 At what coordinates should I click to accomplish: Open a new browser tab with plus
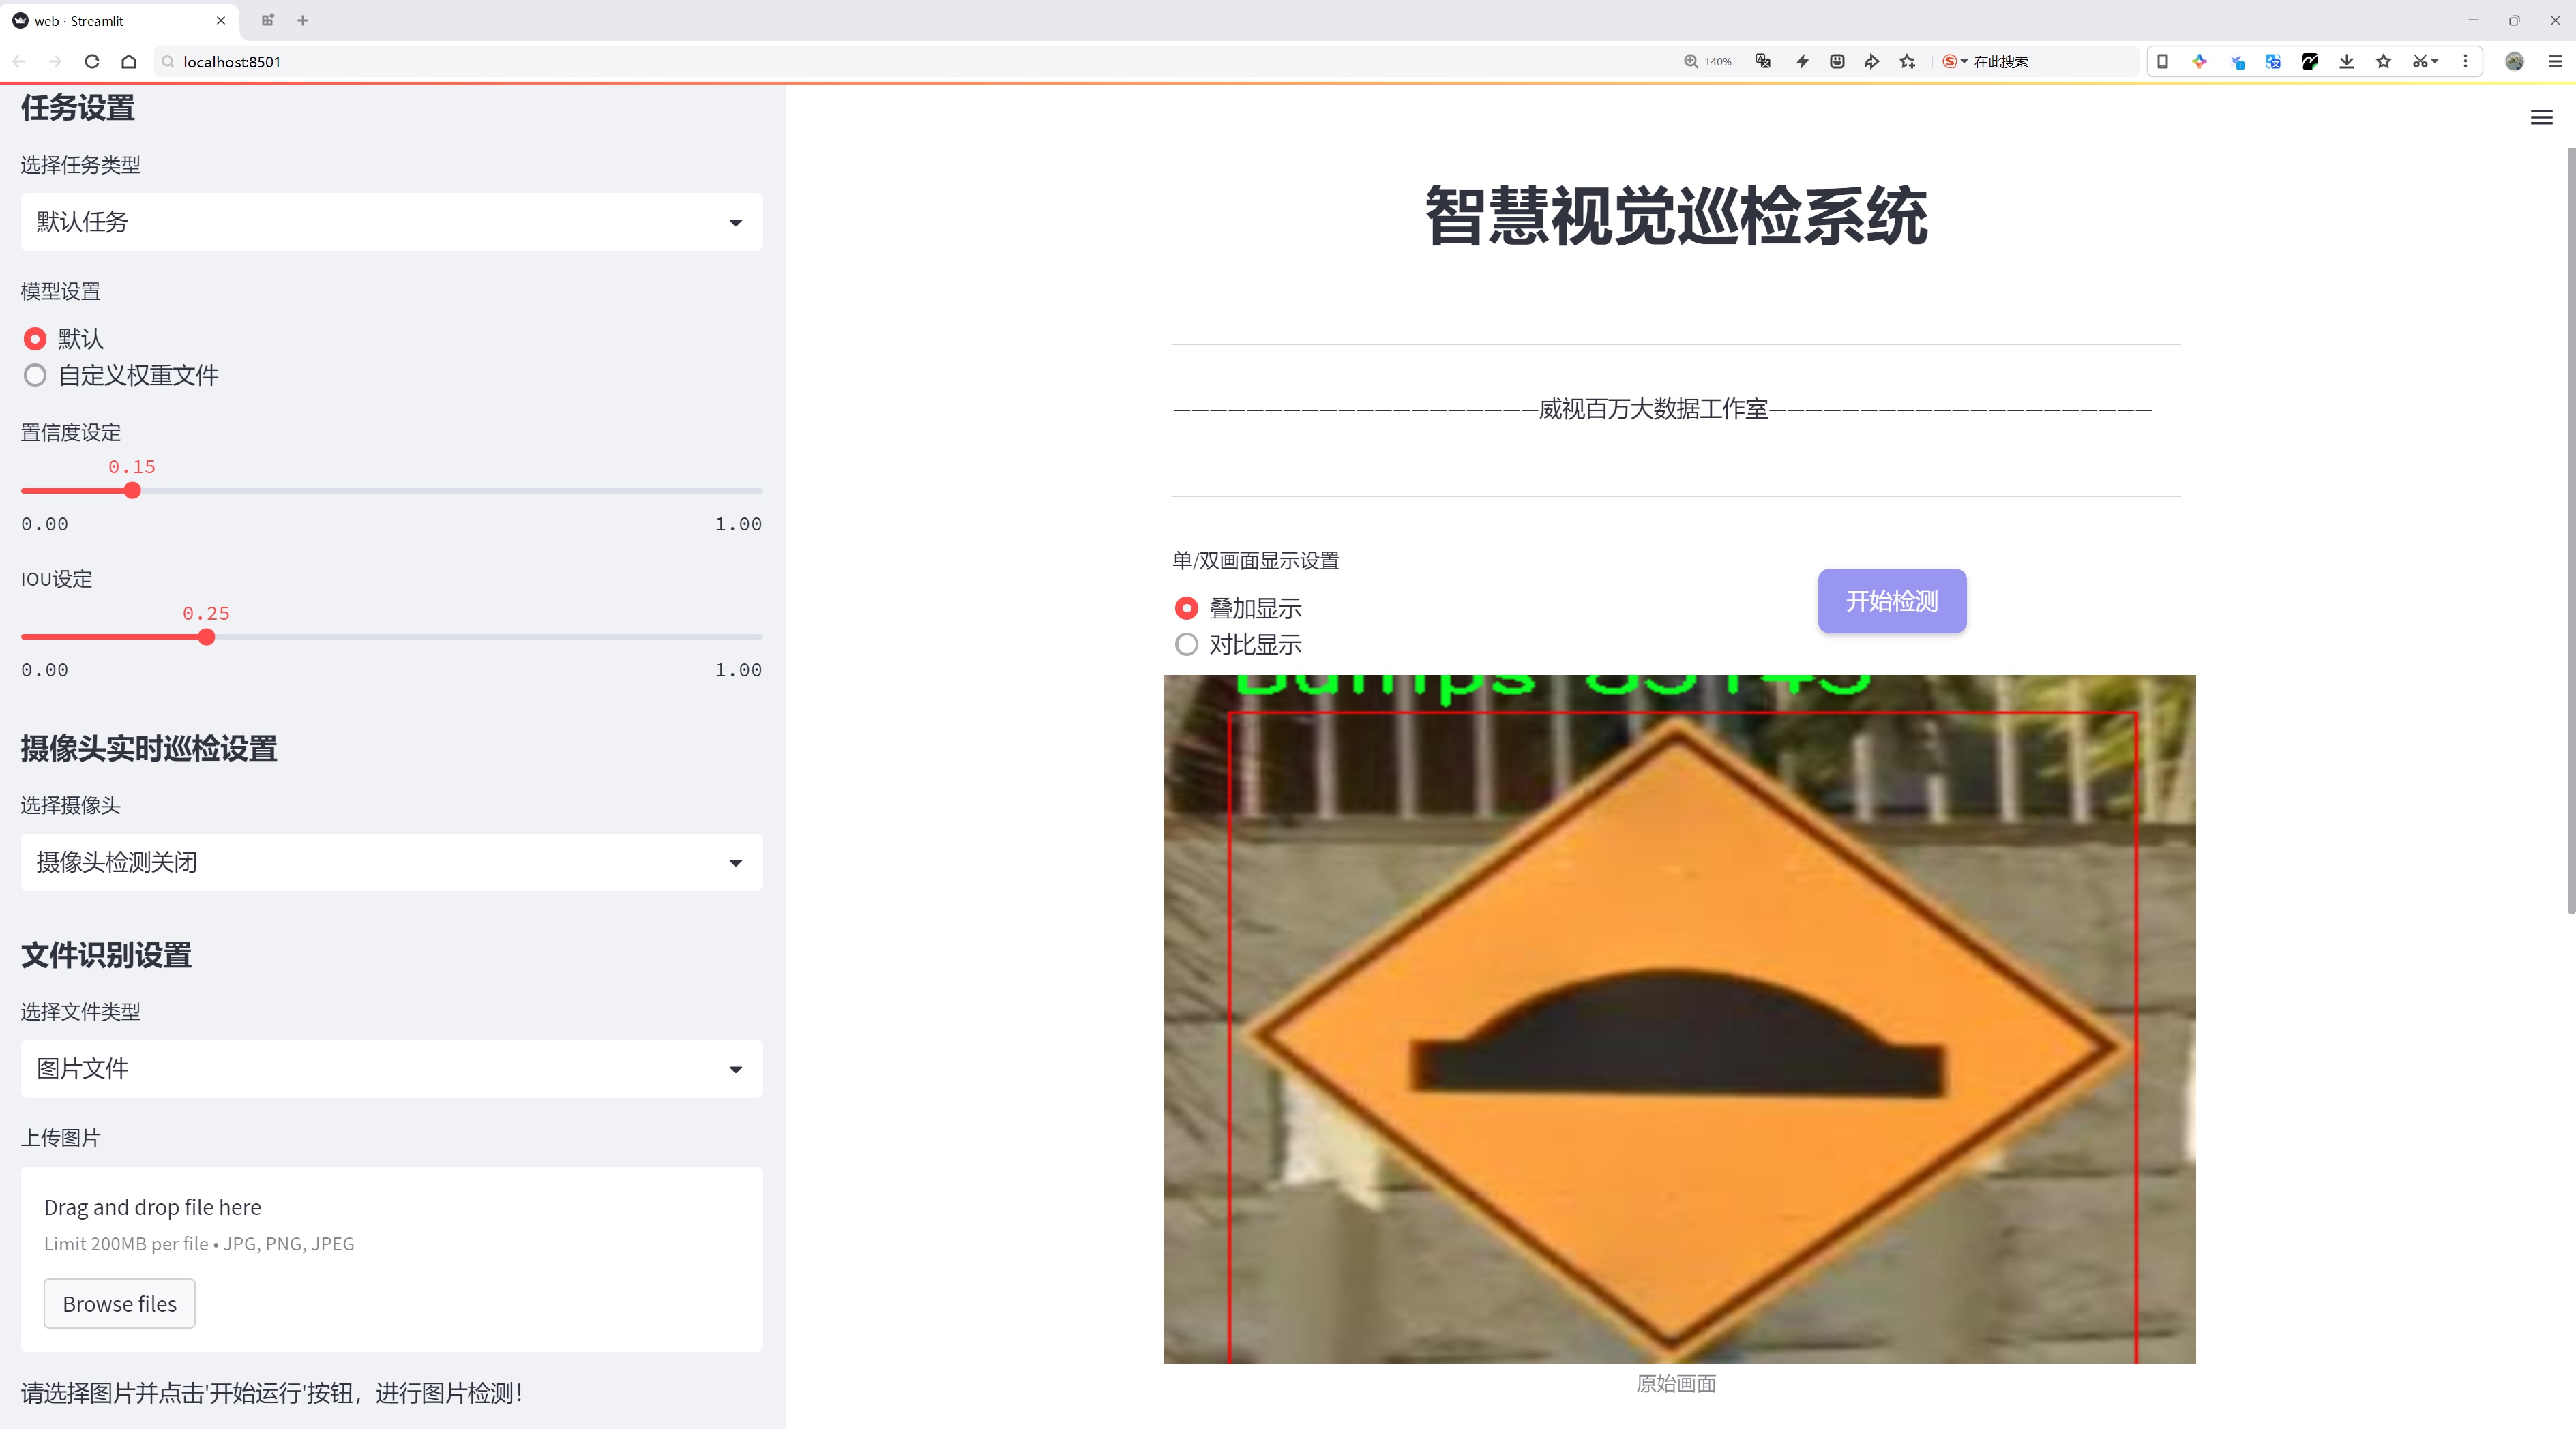point(303,20)
